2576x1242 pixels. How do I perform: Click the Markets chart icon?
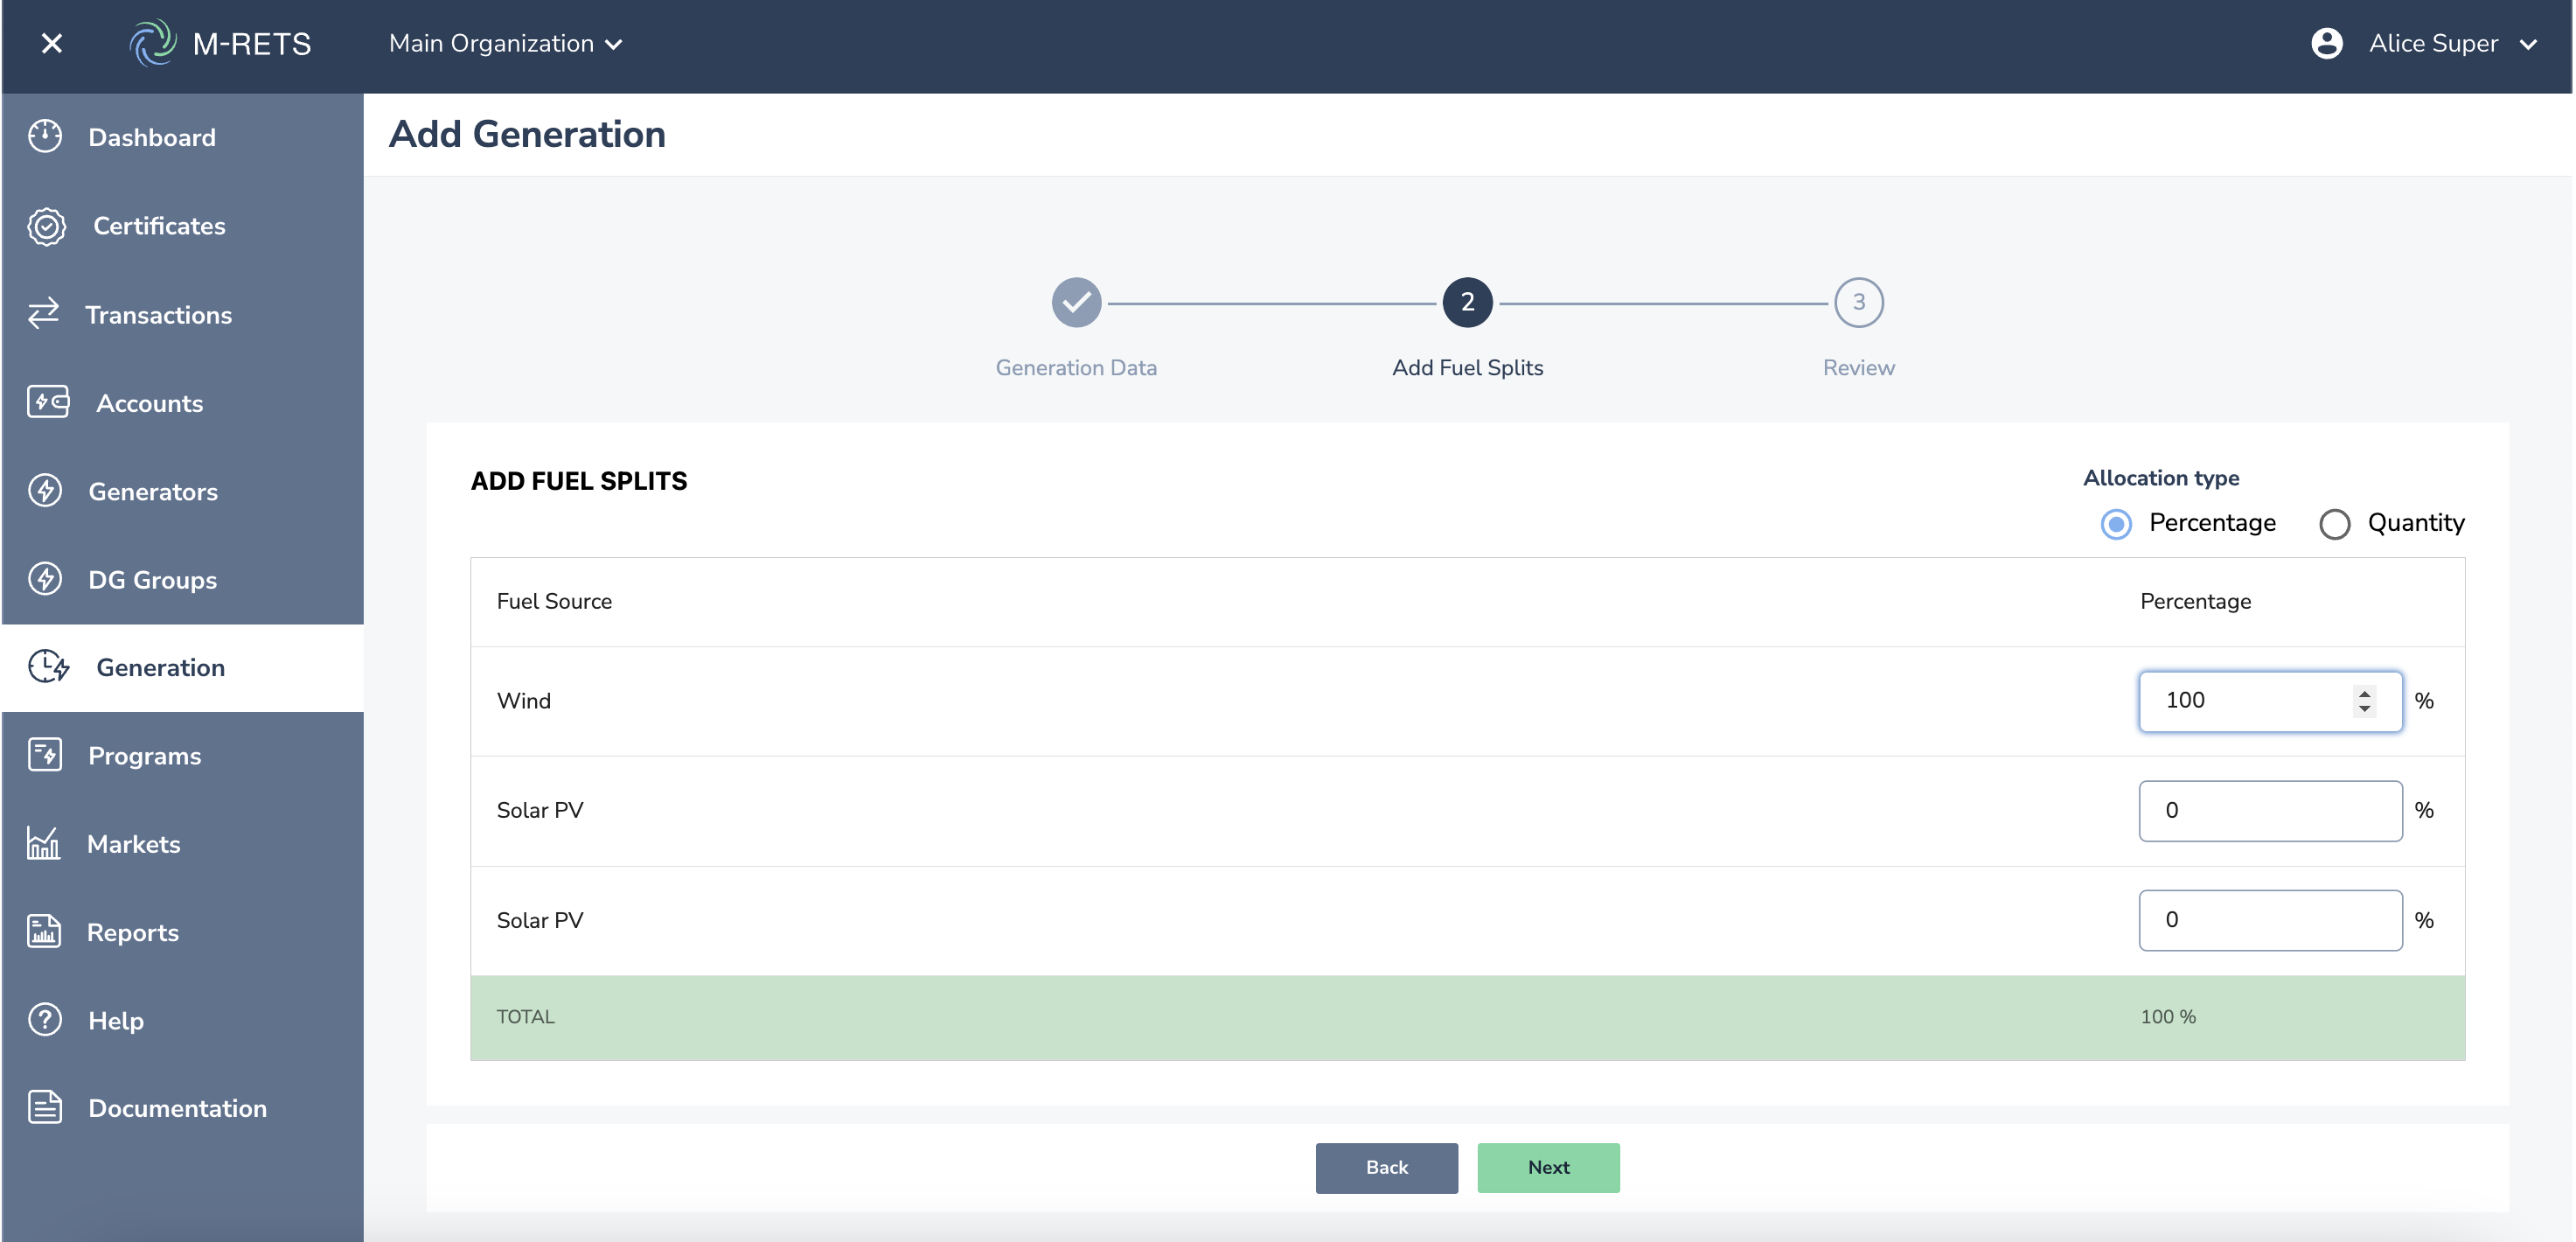tap(44, 843)
